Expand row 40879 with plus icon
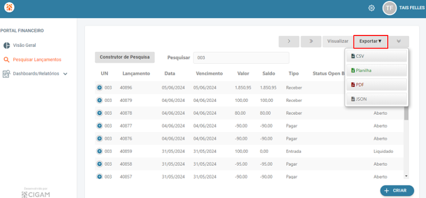Viewport: 426px width, 198px height. click(x=100, y=100)
